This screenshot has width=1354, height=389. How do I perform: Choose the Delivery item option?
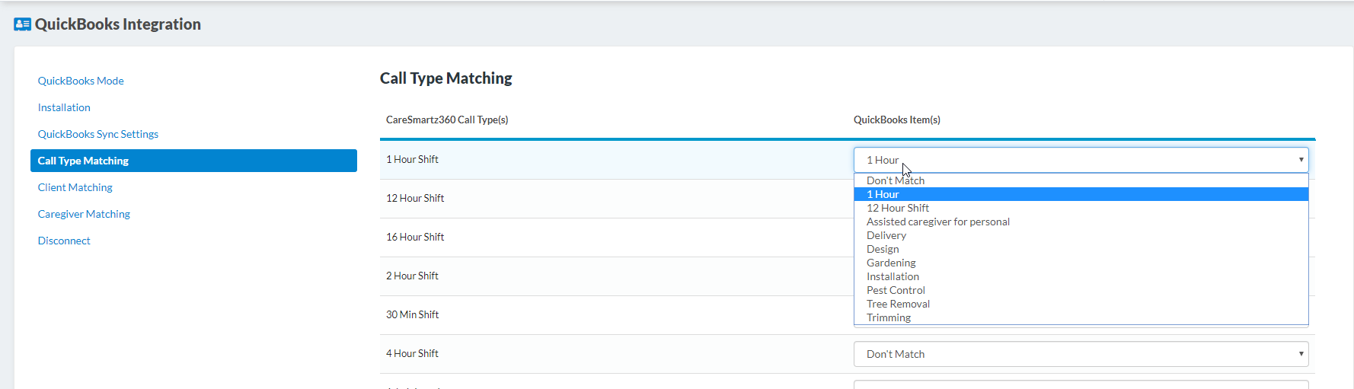[x=886, y=235]
